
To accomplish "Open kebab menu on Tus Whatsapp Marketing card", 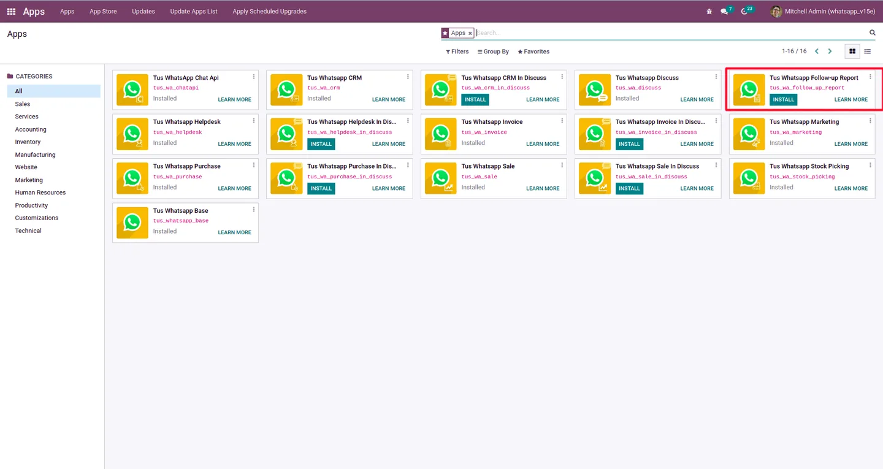I will (x=870, y=121).
